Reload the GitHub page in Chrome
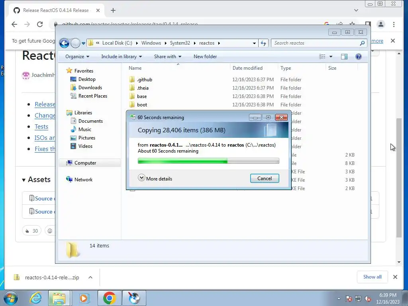Screen dimensions: 408x306 tap(40, 24)
